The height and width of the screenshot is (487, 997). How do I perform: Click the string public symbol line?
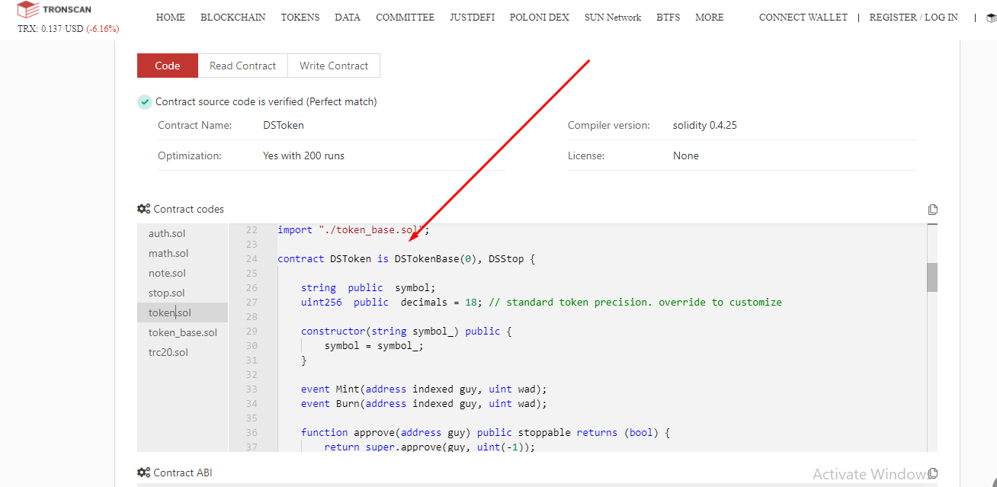(368, 288)
